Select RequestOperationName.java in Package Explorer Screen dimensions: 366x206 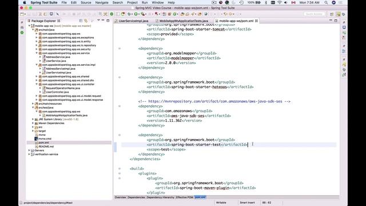(x=63, y=88)
